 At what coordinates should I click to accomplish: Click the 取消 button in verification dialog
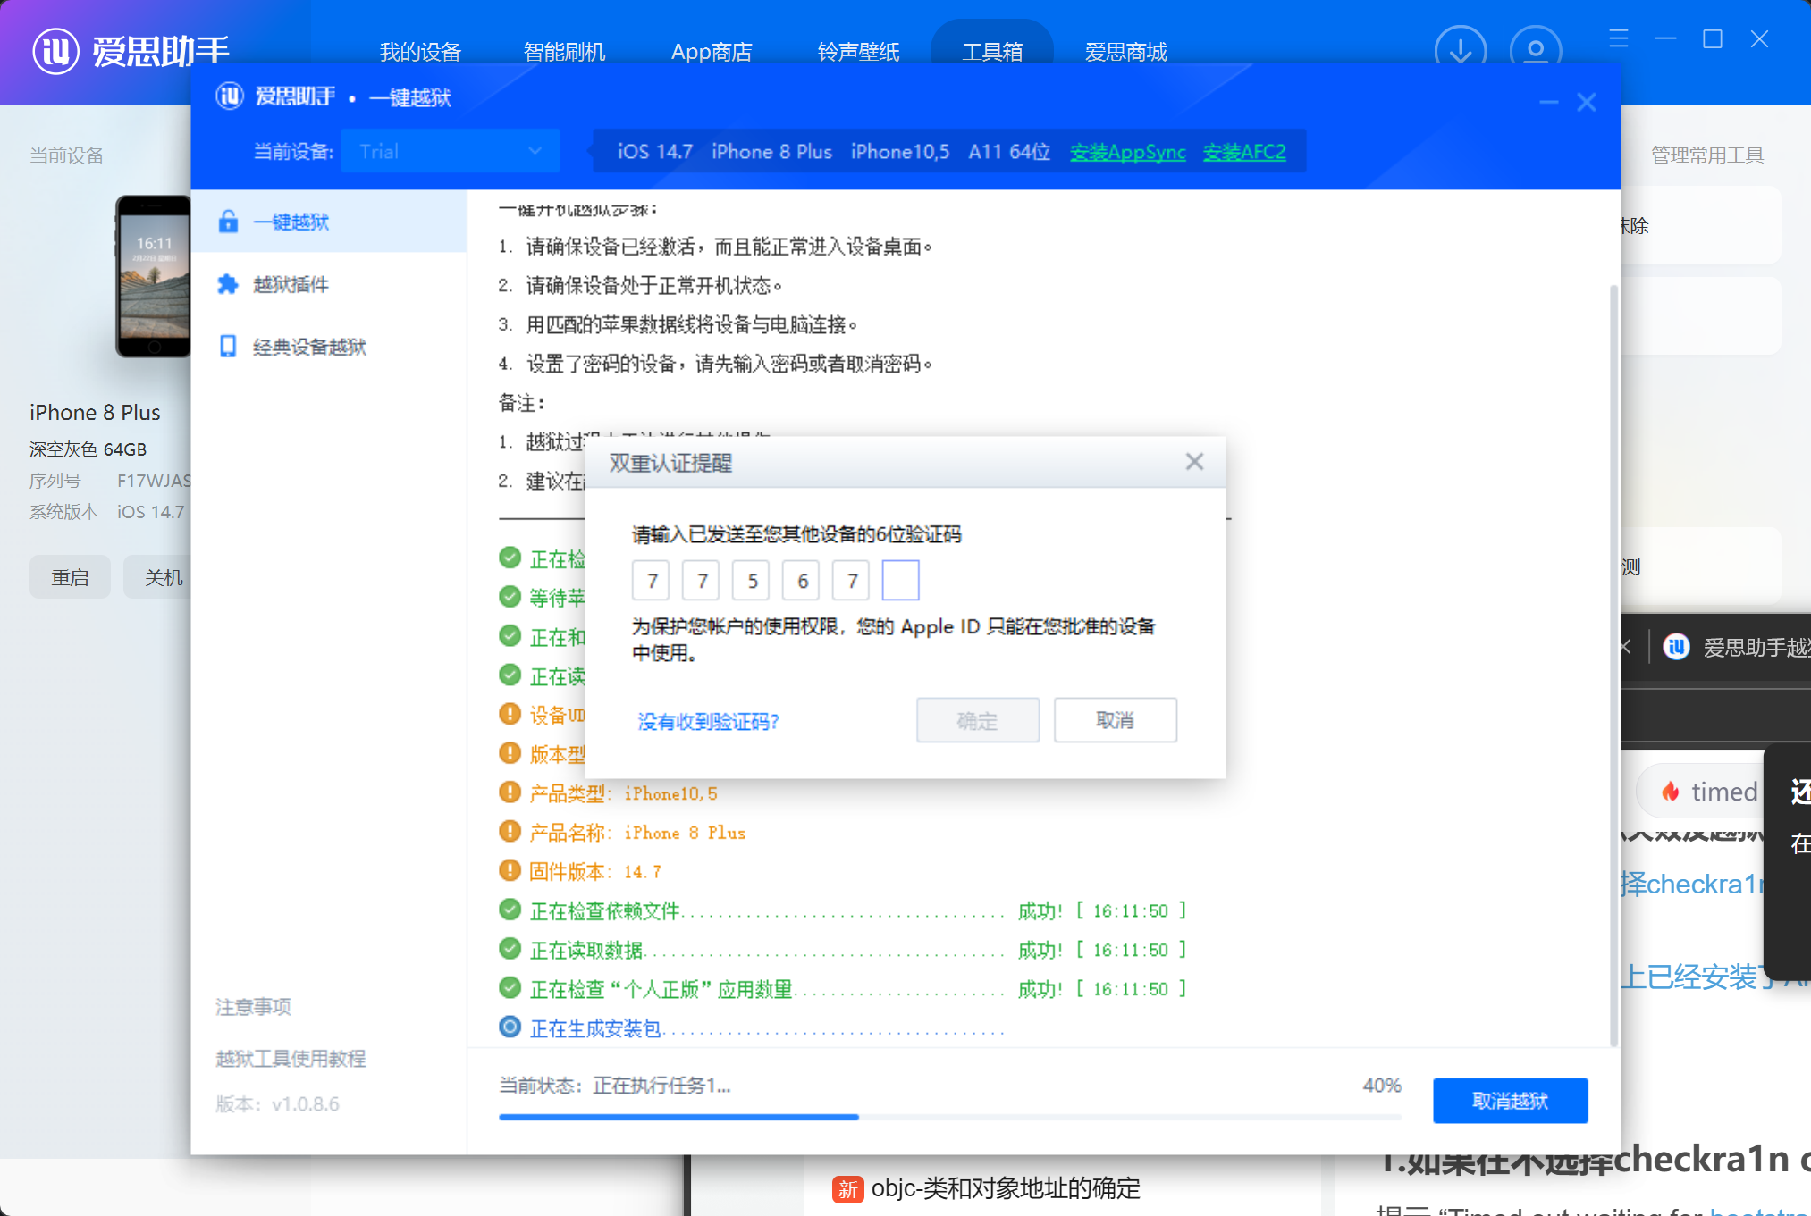tap(1115, 720)
